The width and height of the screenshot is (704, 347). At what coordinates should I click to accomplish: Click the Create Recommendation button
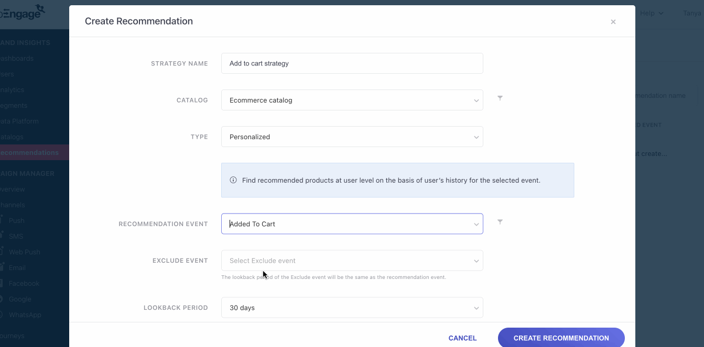pyautogui.click(x=561, y=338)
